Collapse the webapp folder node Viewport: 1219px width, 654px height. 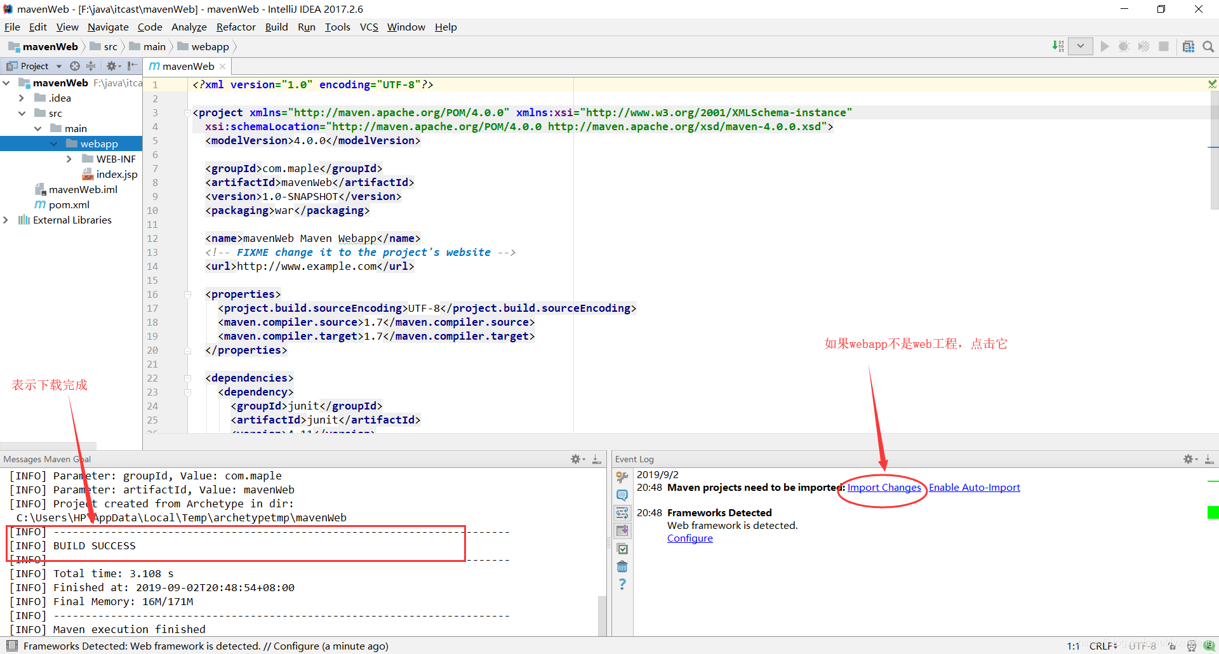click(x=53, y=143)
